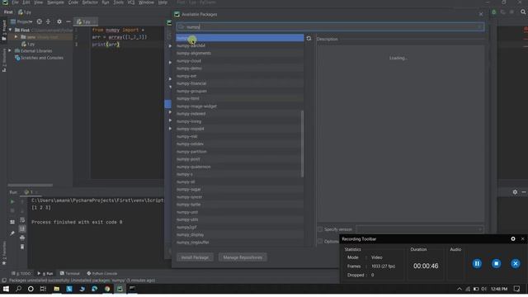Viewport: 528px width, 297px height.
Task: Rerun the script with the green play icon
Action: [x=12, y=201]
